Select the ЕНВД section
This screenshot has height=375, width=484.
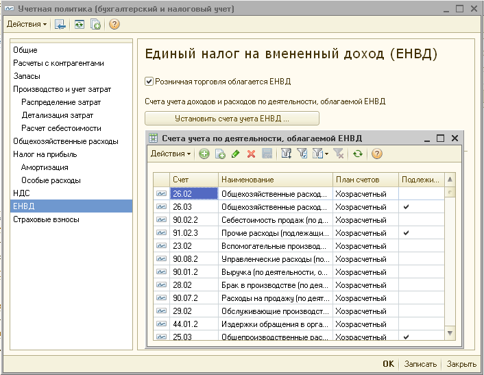pyautogui.click(x=71, y=206)
